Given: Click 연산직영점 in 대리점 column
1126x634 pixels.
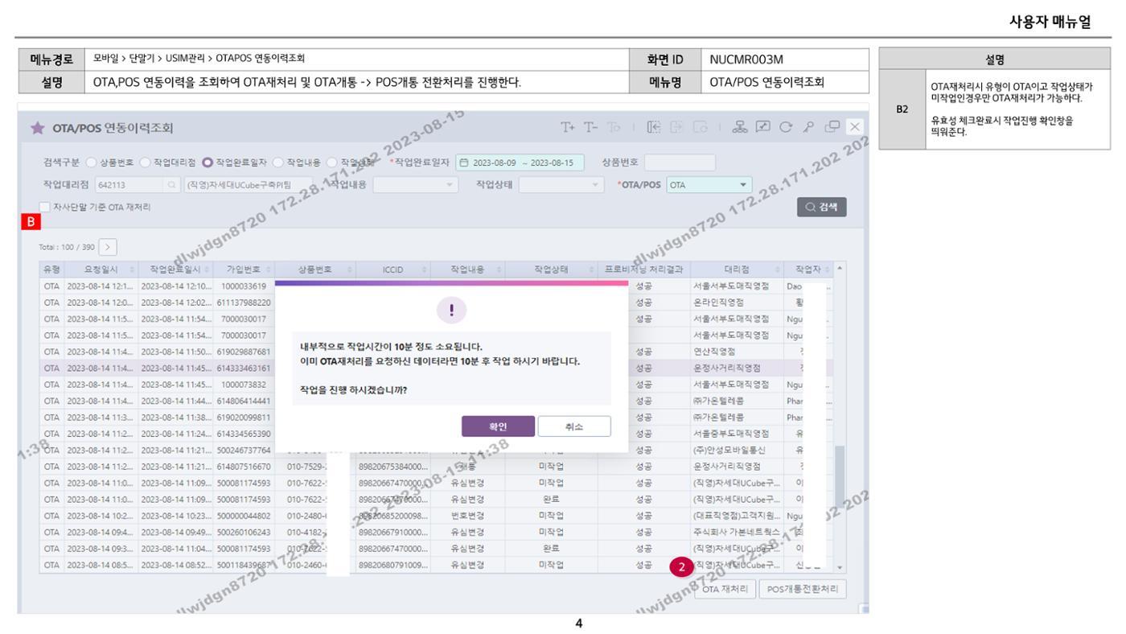Looking at the screenshot, I should point(713,352).
